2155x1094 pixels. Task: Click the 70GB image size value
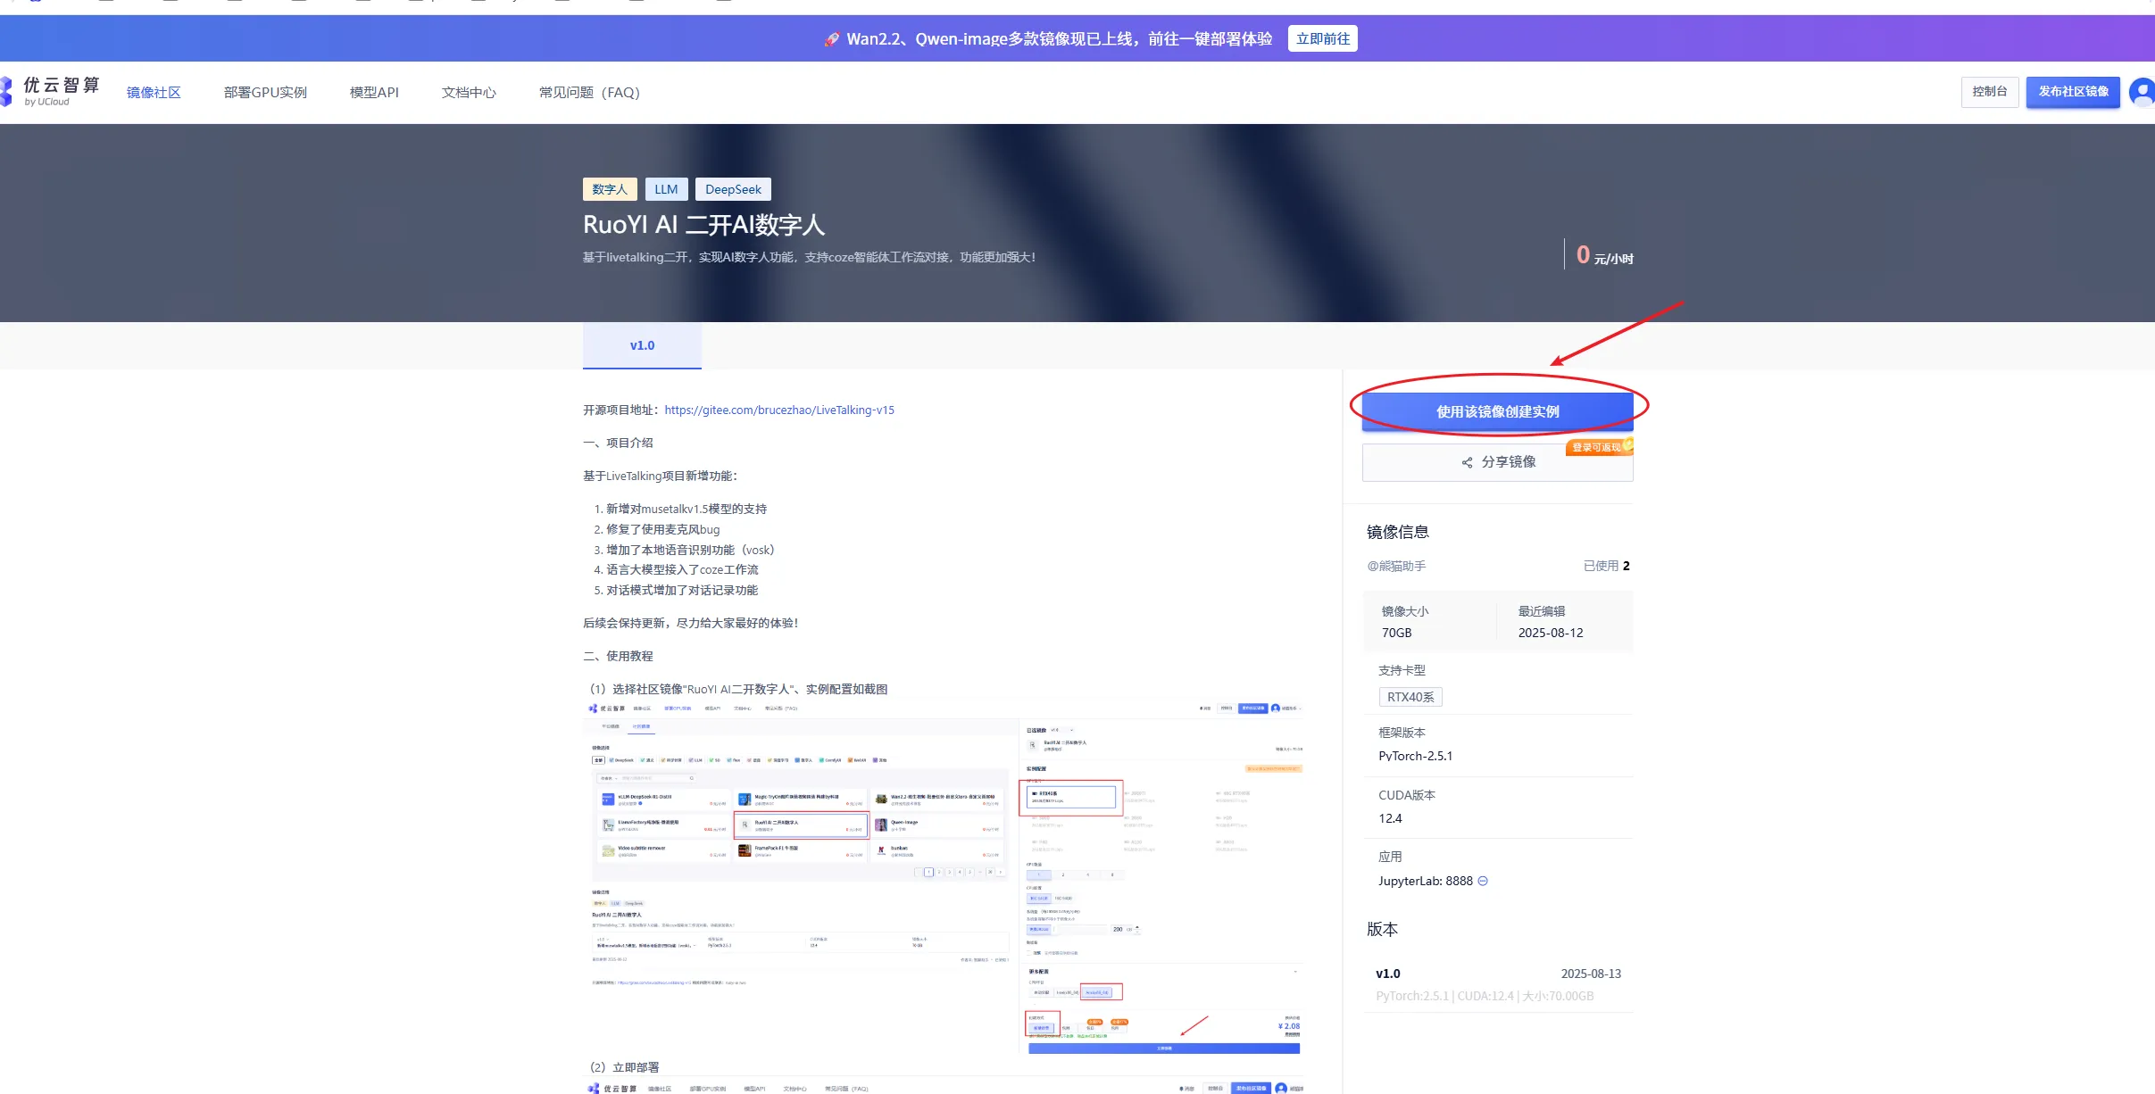[x=1396, y=633]
